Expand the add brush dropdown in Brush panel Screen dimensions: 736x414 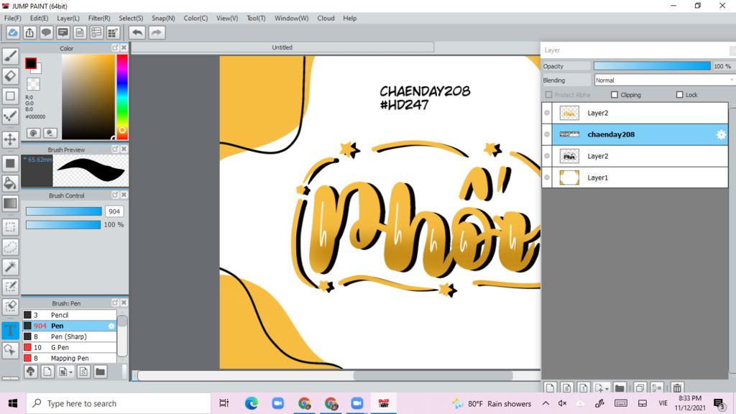click(71, 372)
